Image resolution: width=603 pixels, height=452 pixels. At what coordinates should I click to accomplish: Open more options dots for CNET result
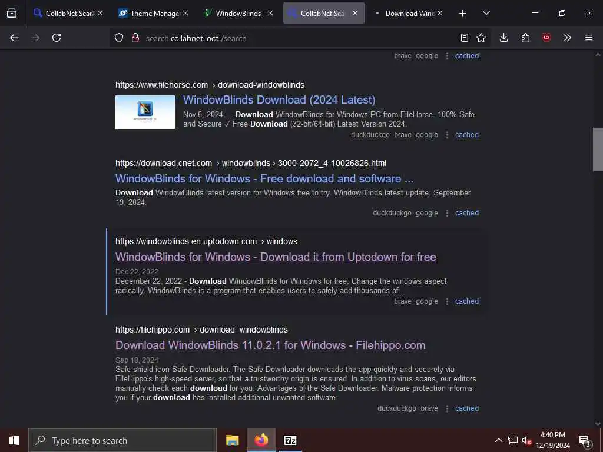pos(447,213)
